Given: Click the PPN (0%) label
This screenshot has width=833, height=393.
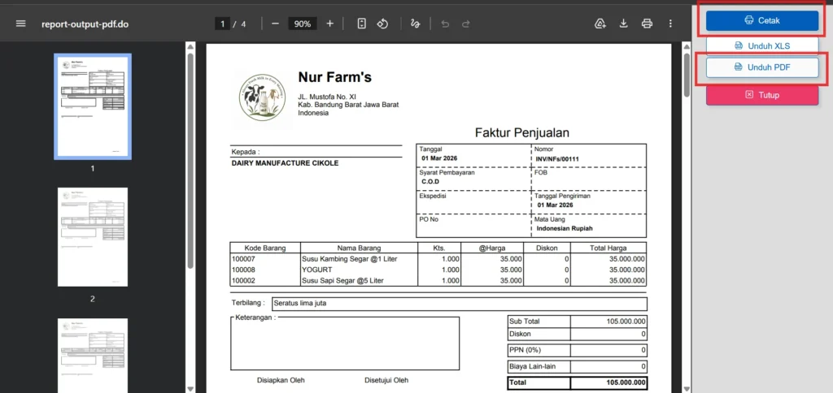Looking at the screenshot, I should click(526, 350).
